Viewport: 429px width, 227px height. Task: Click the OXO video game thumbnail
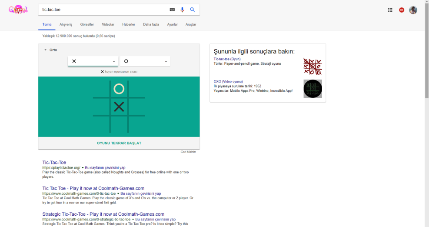[313, 89]
